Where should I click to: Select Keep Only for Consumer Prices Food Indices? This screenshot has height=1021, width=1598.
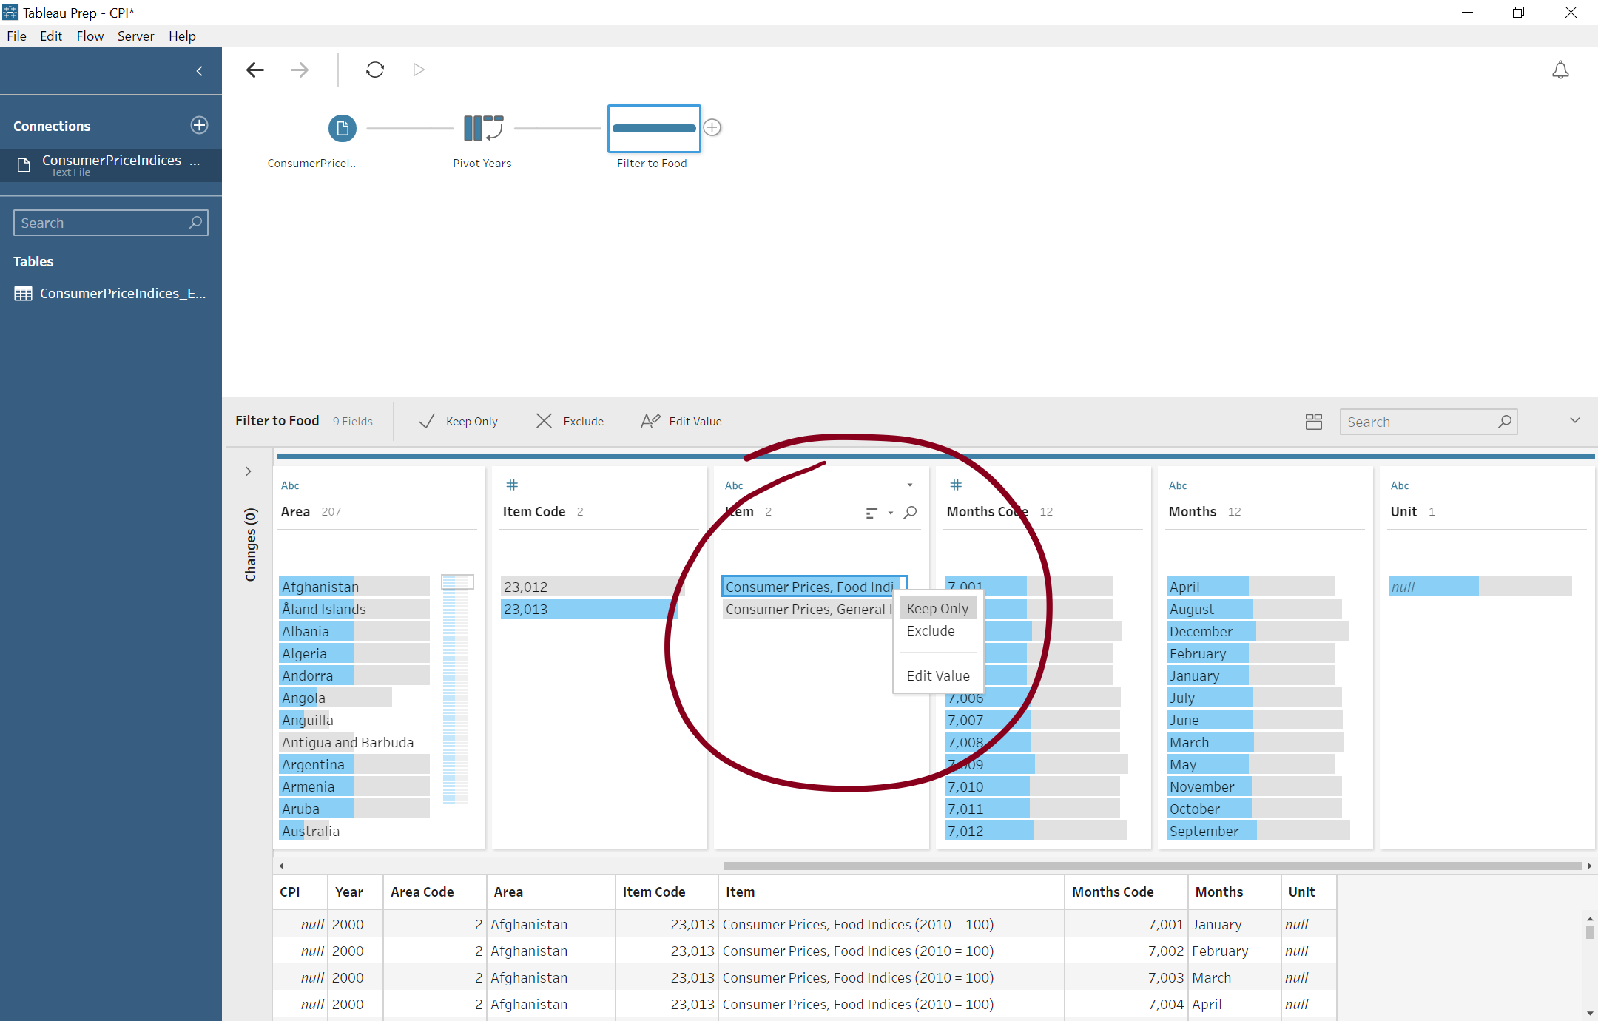937,607
